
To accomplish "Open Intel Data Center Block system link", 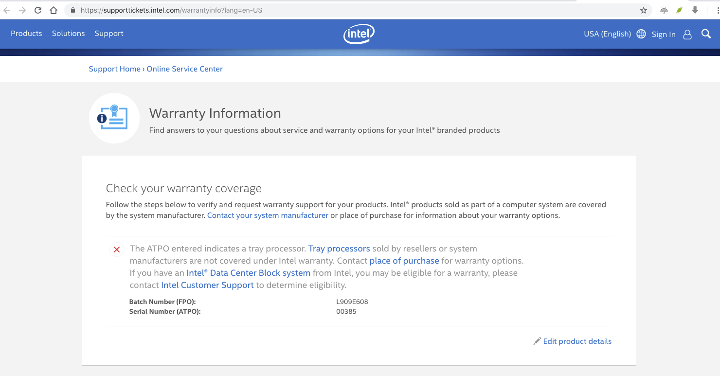I will [249, 273].
